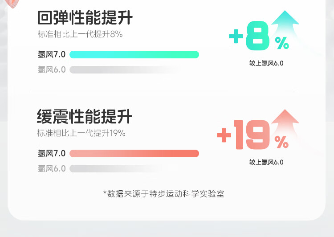This screenshot has width=334, height=237.
Task: Click the 标准相比上一代提升8% subtitle
Action: pos(80,34)
